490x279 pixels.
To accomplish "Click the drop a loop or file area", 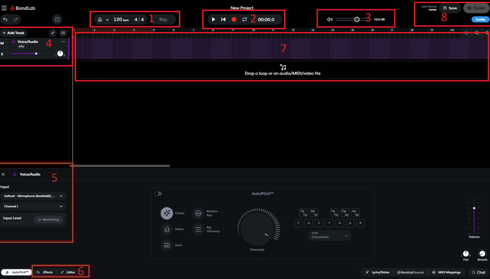I will [282, 70].
